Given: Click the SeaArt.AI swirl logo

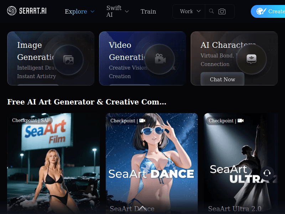Looking at the screenshot, I should point(12,11).
